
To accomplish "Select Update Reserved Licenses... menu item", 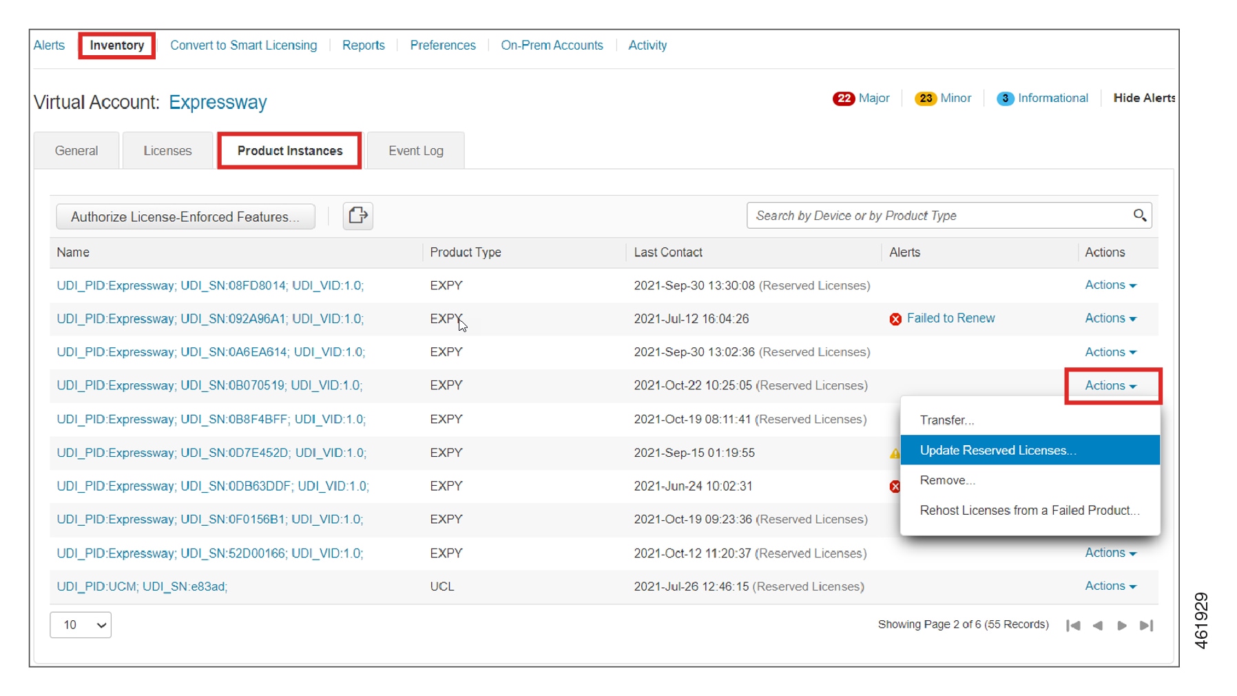I will 1030,450.
